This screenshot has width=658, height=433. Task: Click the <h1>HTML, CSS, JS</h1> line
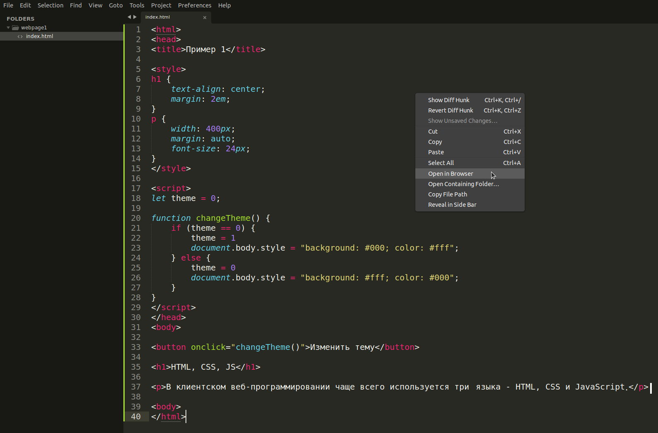[206, 367]
